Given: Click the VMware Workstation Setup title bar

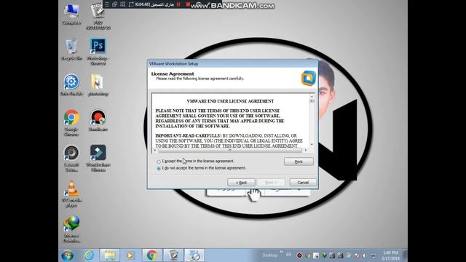Looking at the screenshot, I should [233, 63].
